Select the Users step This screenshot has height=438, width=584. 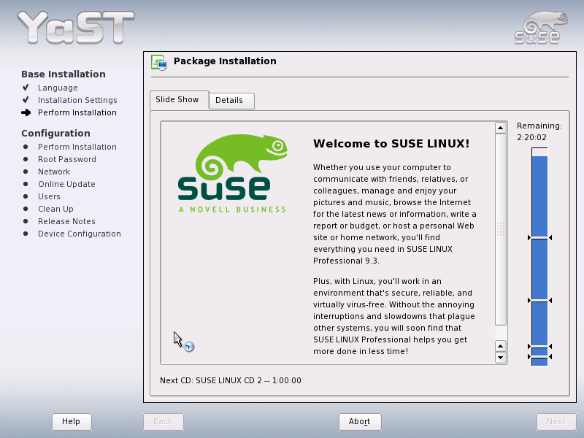click(x=49, y=196)
